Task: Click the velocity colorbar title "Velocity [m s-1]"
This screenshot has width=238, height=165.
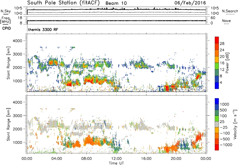Action: (x=235, y=124)
